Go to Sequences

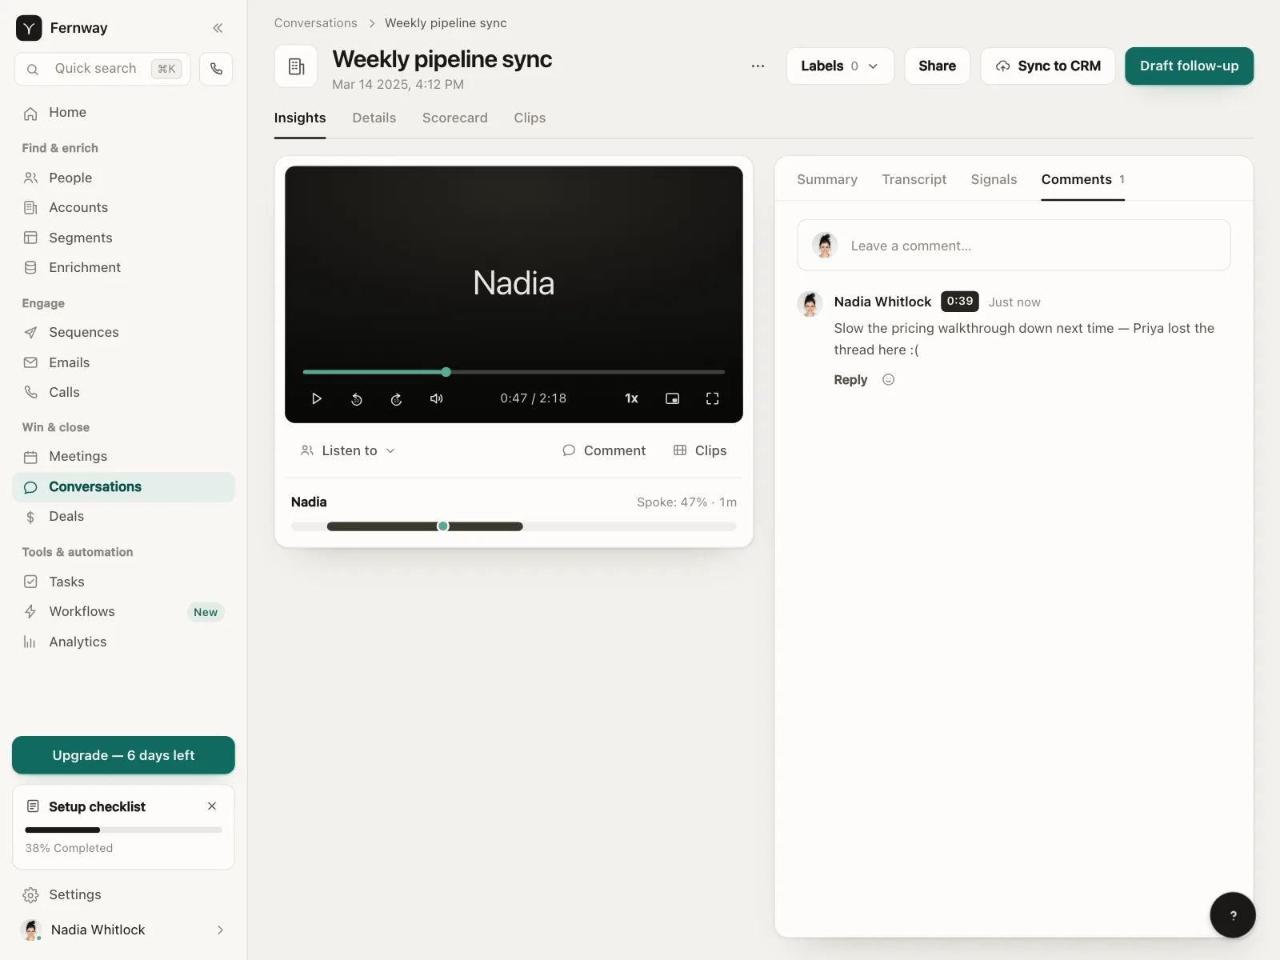click(x=123, y=332)
